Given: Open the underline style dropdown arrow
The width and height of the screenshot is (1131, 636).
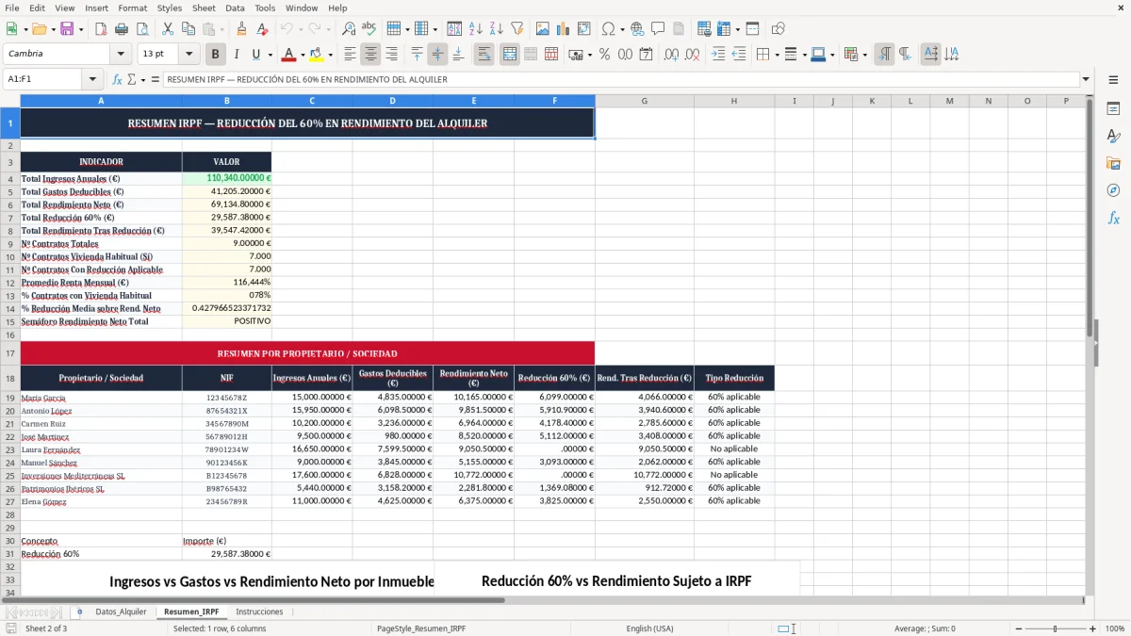Looking at the screenshot, I should point(270,55).
